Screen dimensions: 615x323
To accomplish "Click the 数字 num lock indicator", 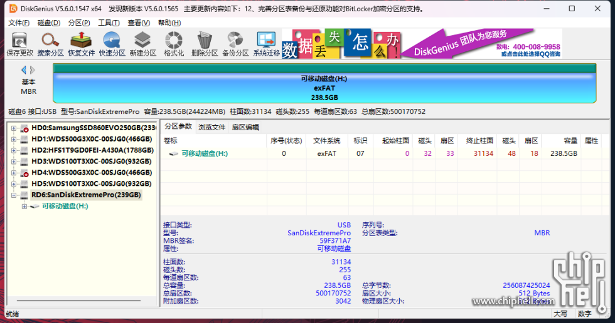I will click(x=584, y=314).
